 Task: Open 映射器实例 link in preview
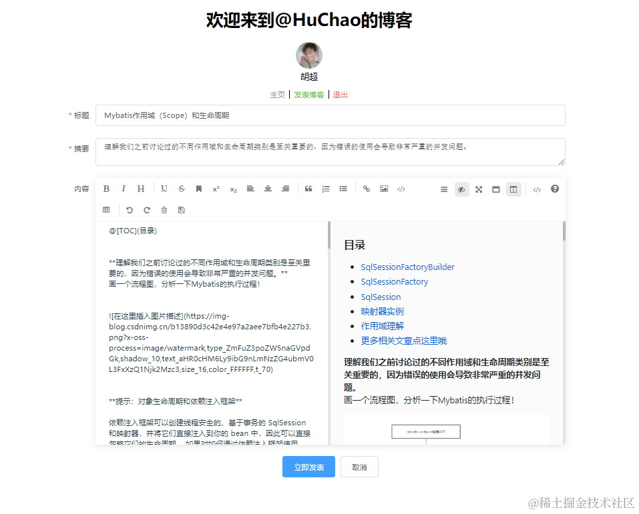[382, 312]
